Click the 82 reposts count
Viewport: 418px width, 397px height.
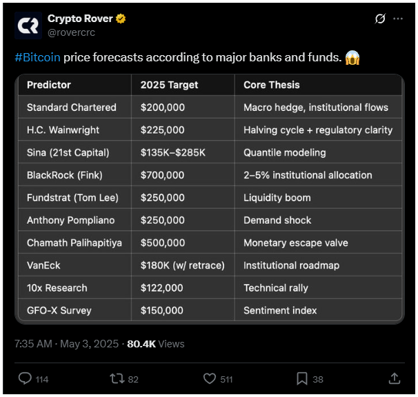click(x=133, y=379)
